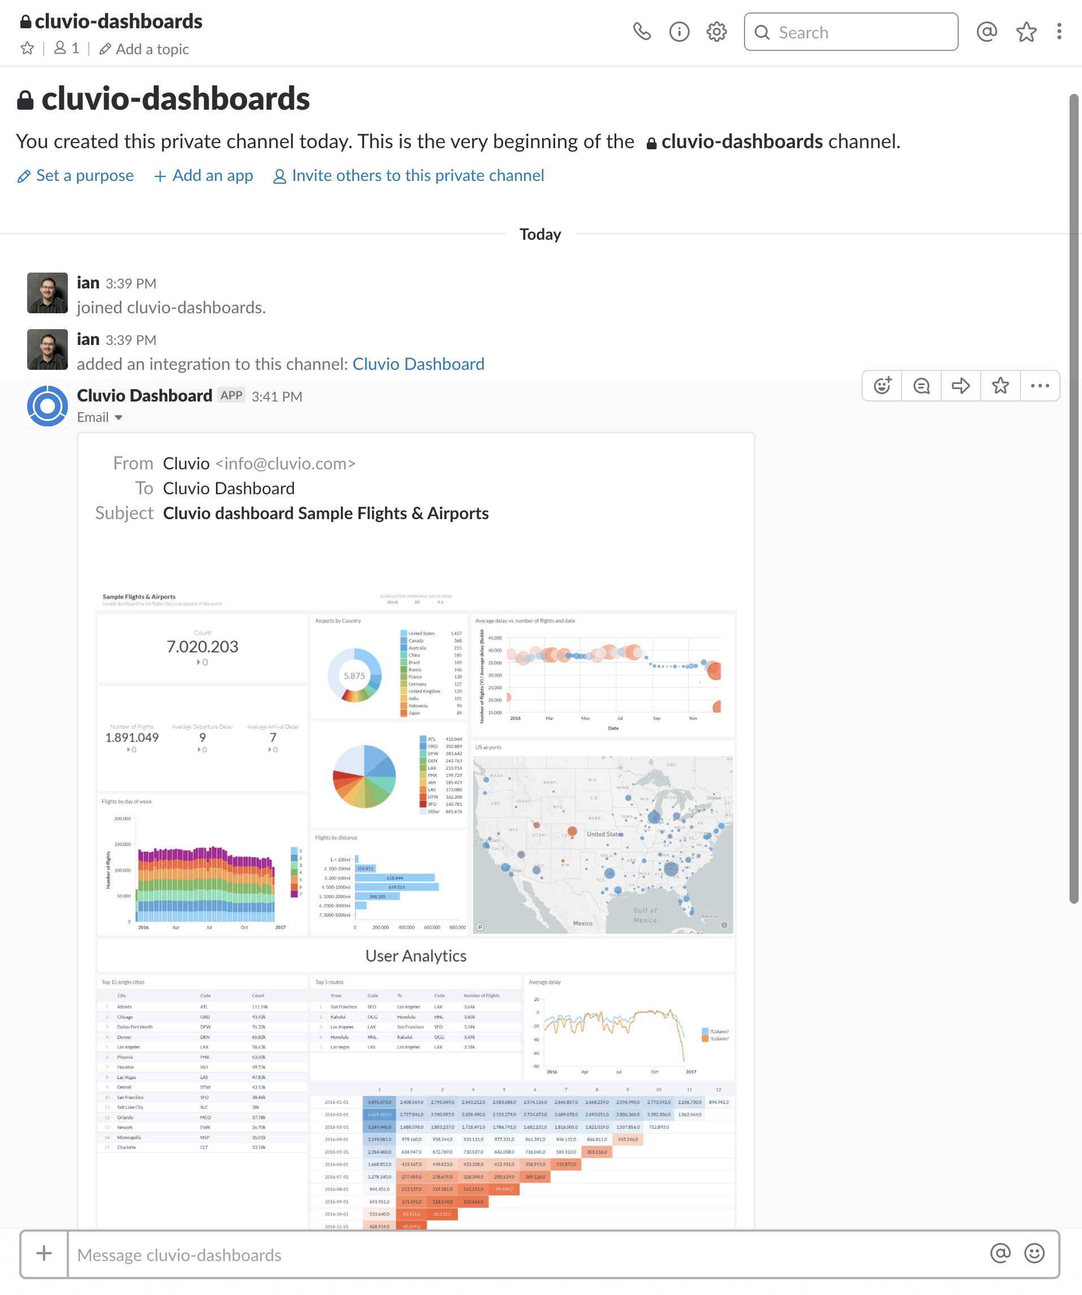Click ian's avatar on joined message
Viewport: 1082px width, 1295px height.
pyautogui.click(x=47, y=293)
